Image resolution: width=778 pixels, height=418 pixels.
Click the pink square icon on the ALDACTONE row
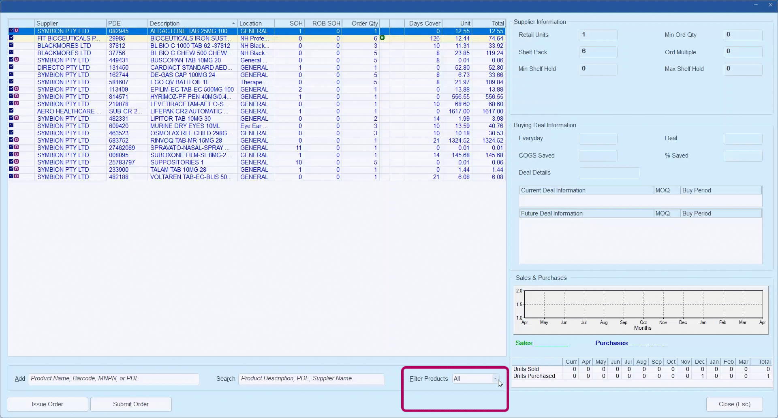coord(17,30)
